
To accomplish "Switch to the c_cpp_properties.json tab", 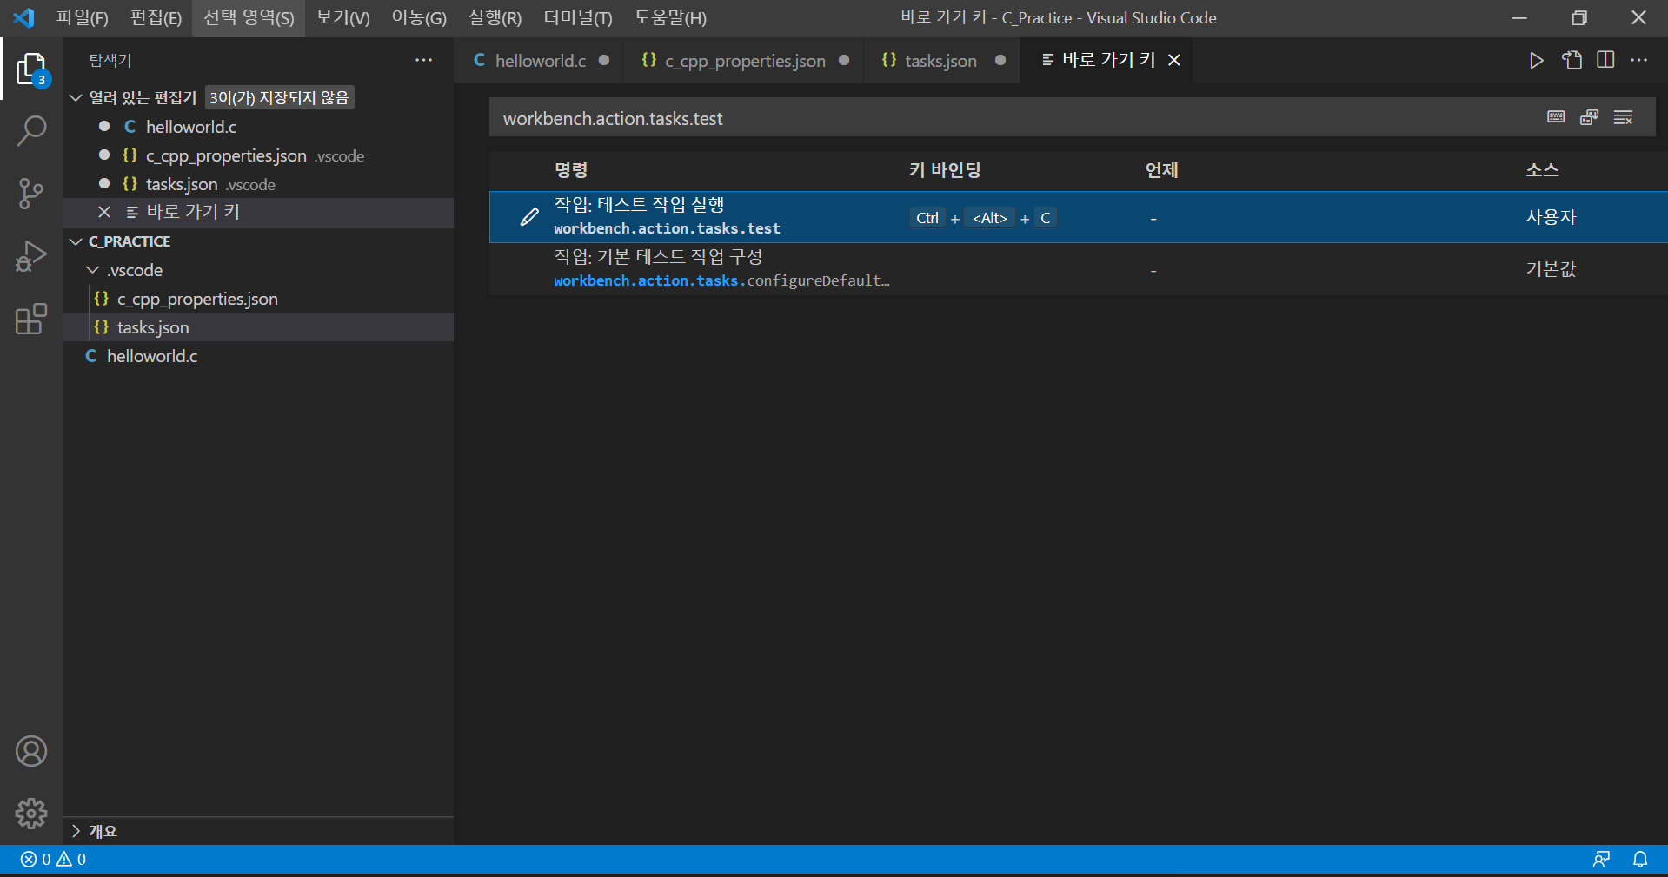I will [x=744, y=60].
